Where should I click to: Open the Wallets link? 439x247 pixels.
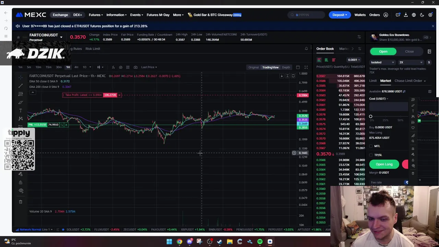tap(360, 15)
